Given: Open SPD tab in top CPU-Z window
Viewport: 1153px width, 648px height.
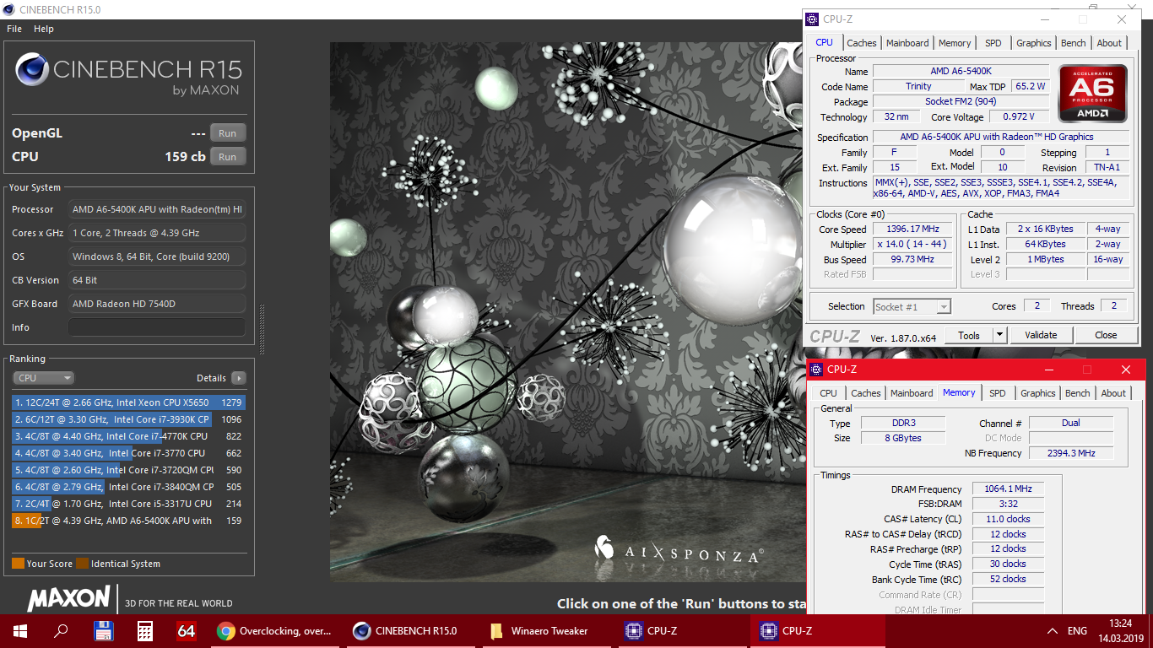Looking at the screenshot, I should [x=993, y=43].
